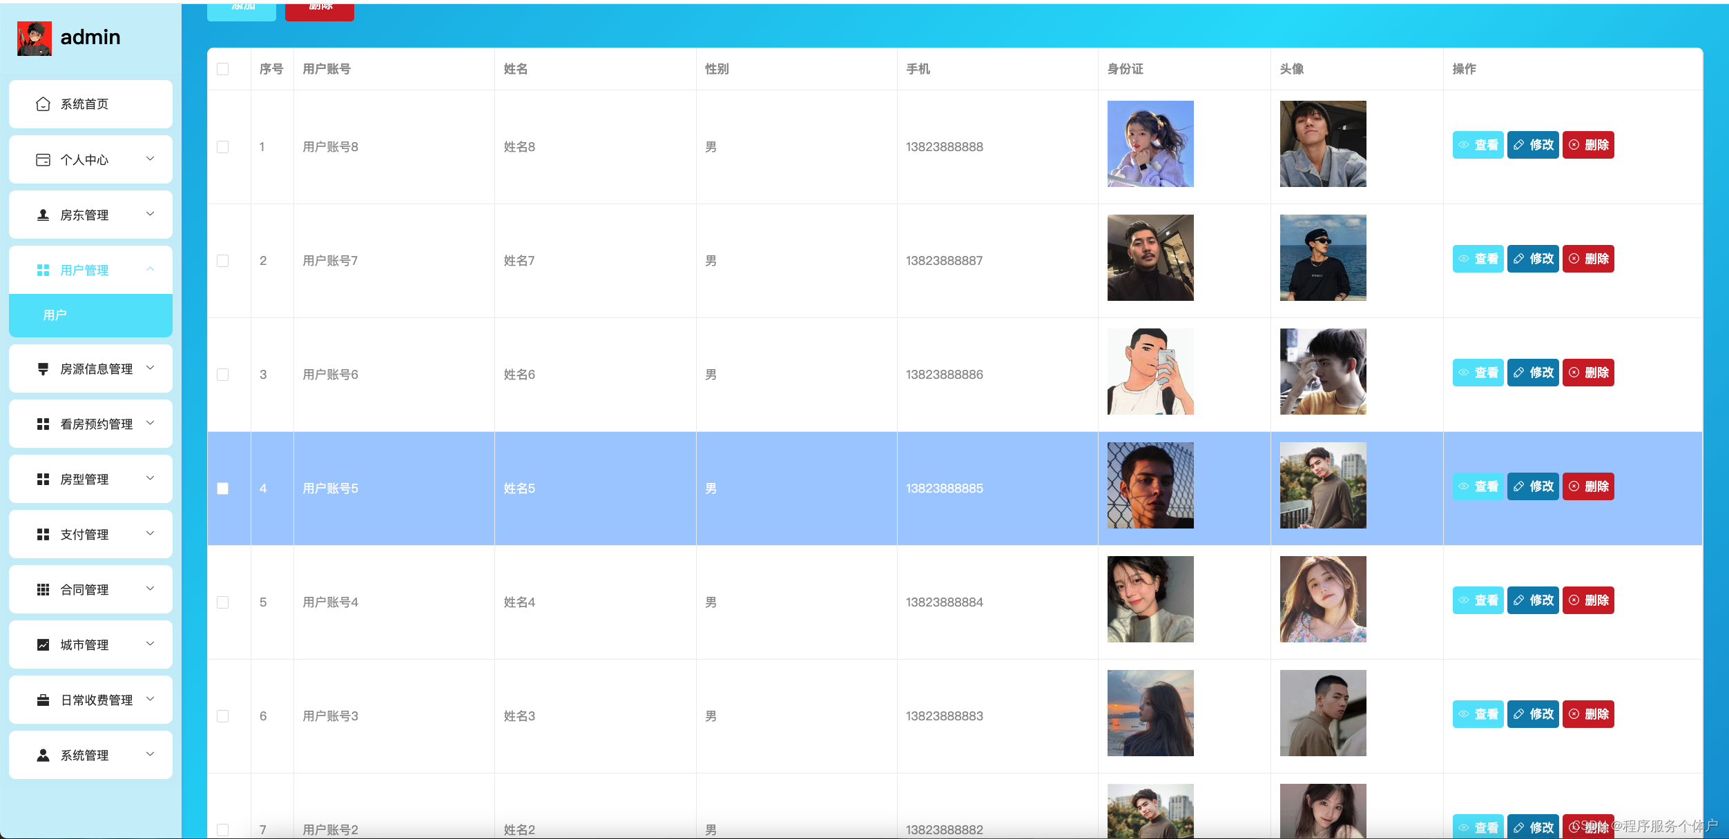Click the person icon beside 房东管理

point(43,215)
